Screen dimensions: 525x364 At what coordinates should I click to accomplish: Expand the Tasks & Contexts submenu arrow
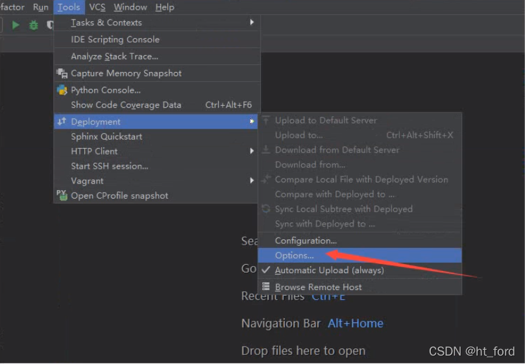click(252, 22)
